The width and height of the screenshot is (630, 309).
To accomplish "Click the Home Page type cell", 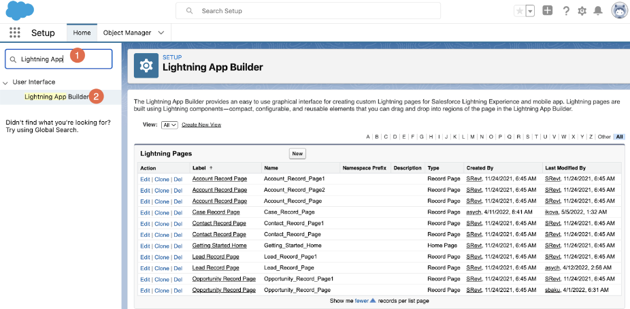I will (442, 246).
